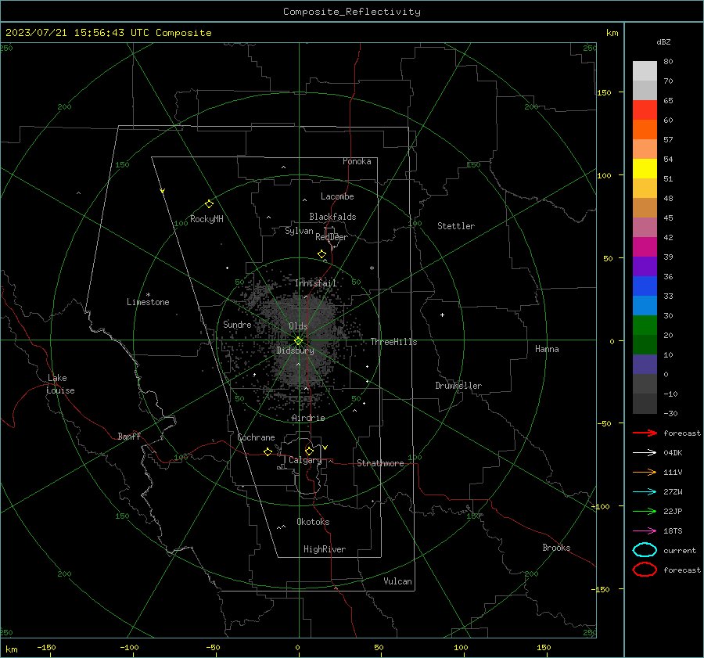Select the yellow diamond marker beside RockyMH
Image resolution: width=704 pixels, height=658 pixels.
(209, 204)
